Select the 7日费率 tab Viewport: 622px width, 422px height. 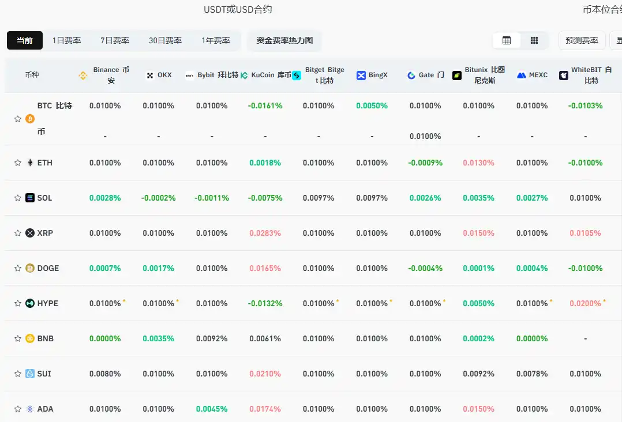115,40
